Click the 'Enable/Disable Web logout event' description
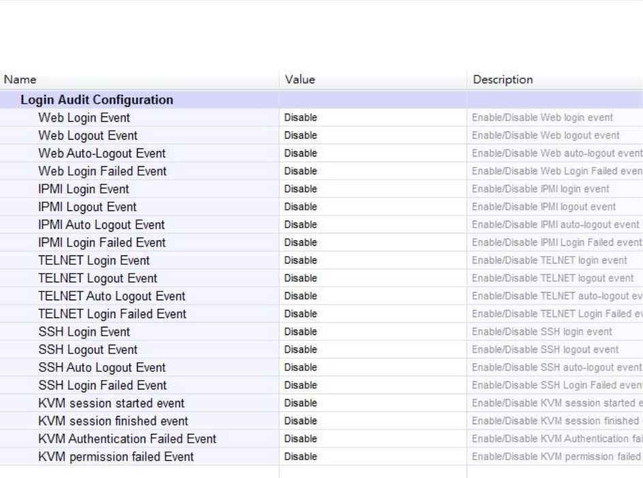The width and height of the screenshot is (643, 478). pyautogui.click(x=545, y=136)
